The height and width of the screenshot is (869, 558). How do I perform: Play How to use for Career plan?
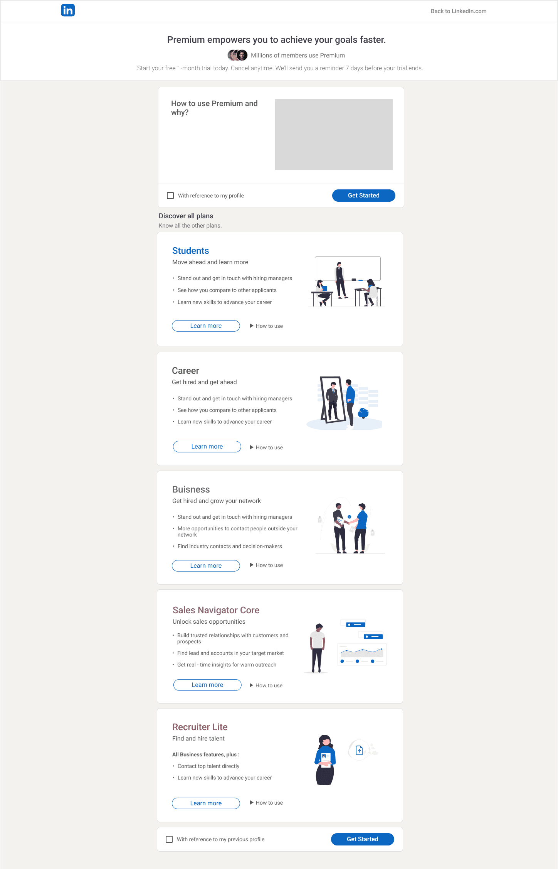point(266,447)
